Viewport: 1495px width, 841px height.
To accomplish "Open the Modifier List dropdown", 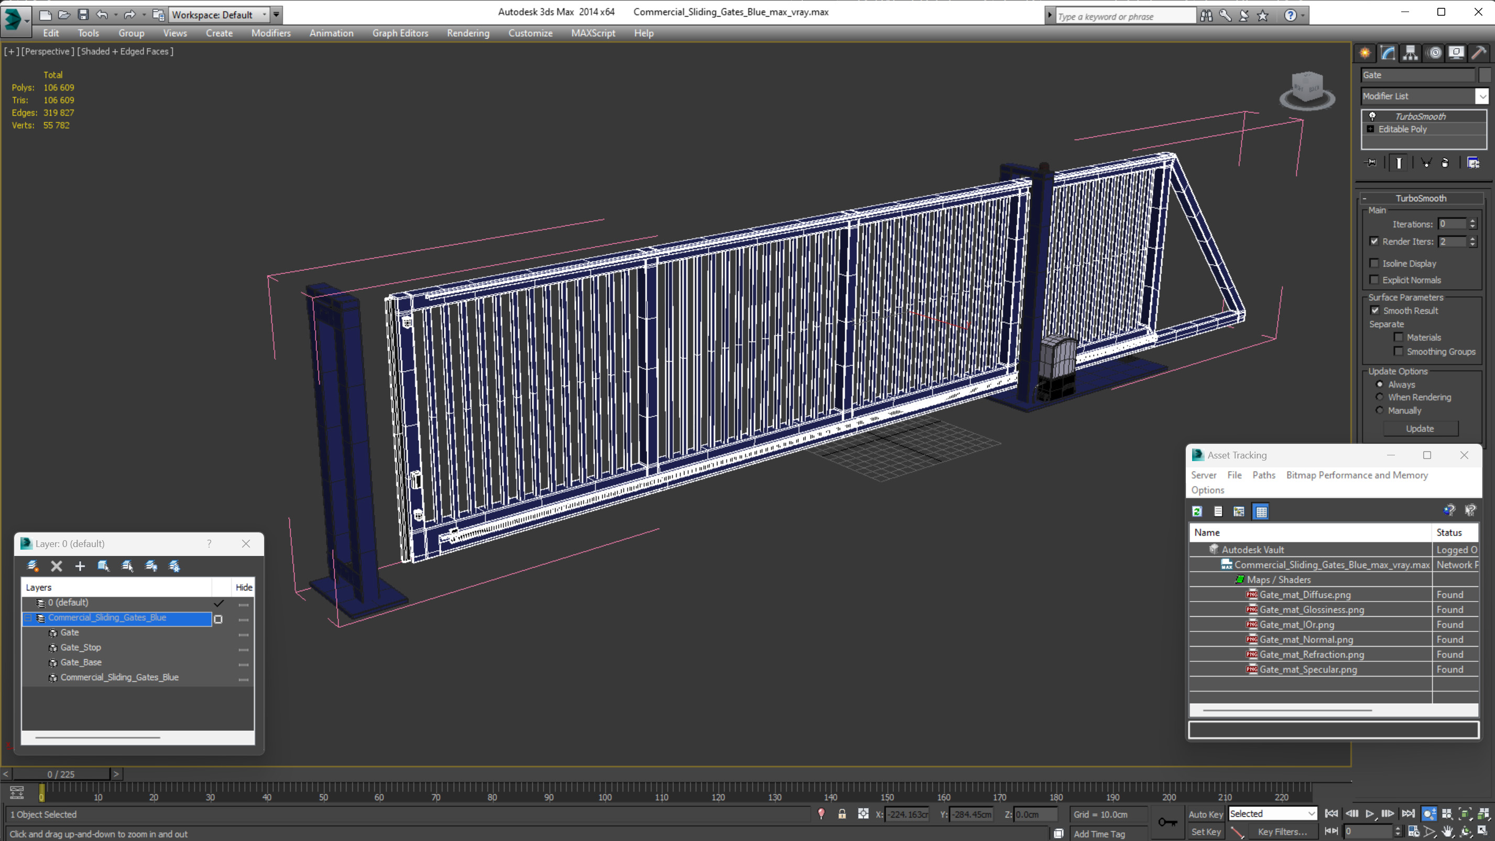I will (x=1483, y=96).
